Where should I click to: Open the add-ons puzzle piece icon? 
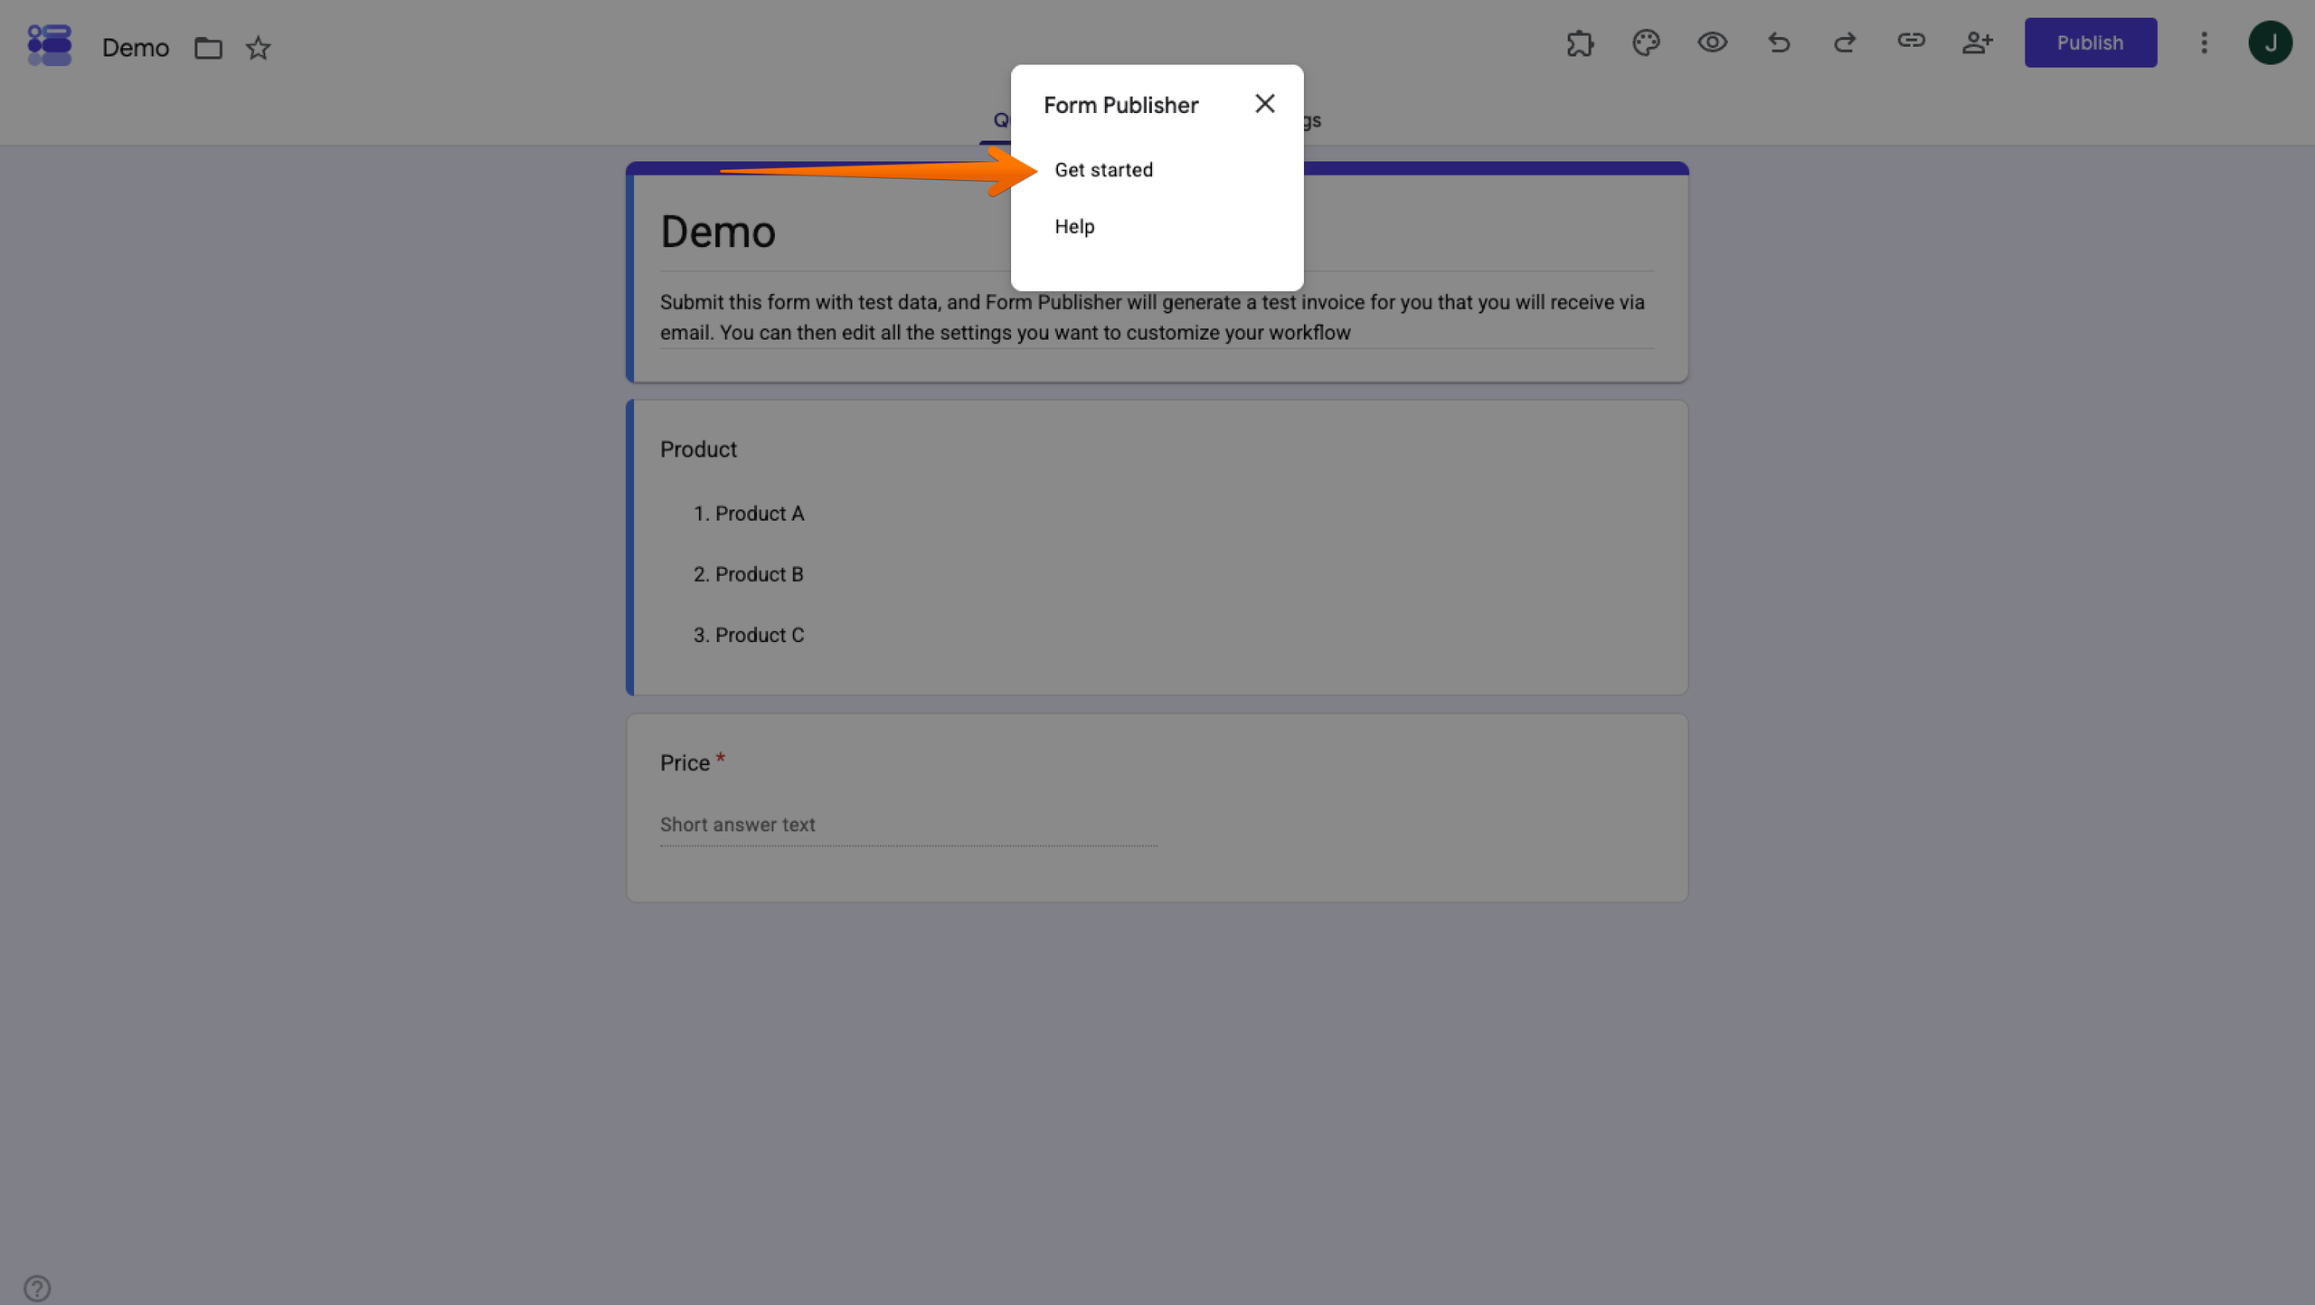(x=1580, y=43)
